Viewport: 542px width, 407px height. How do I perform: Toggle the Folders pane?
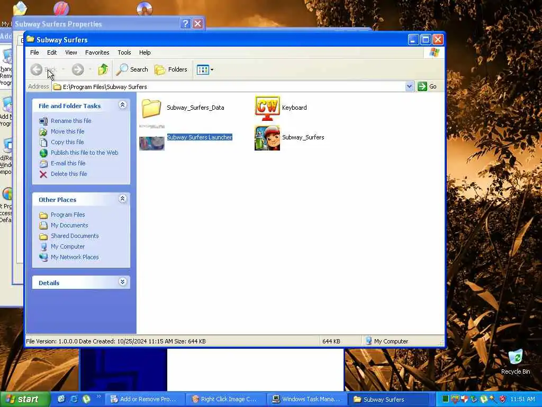point(171,69)
